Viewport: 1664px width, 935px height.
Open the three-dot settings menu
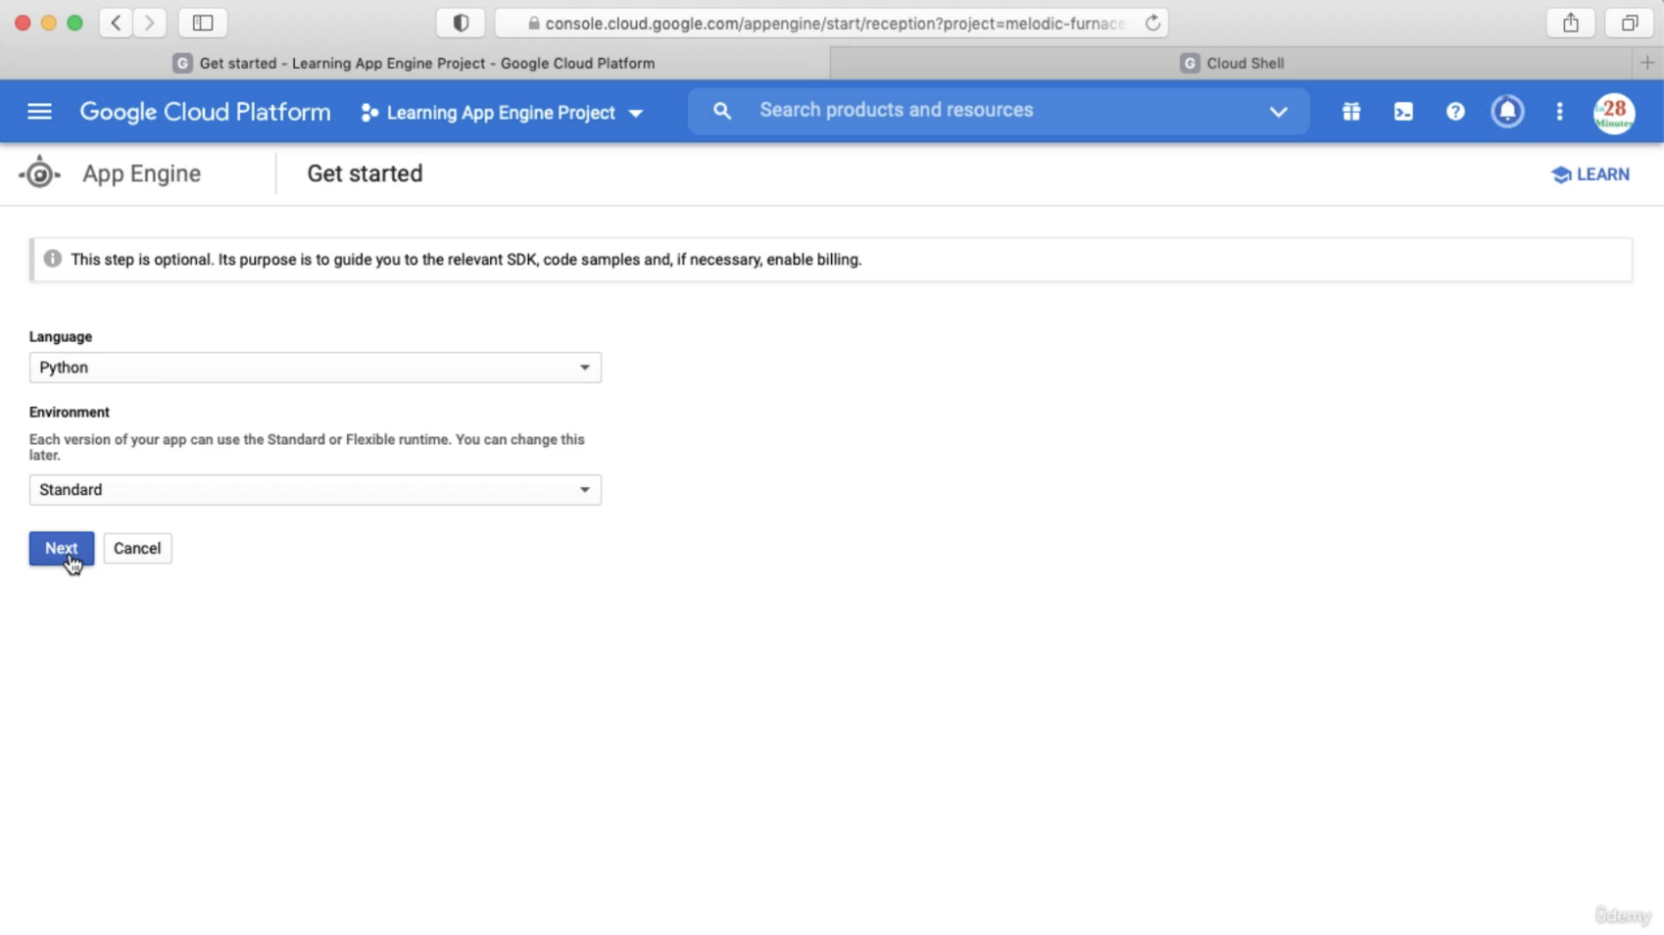coord(1559,112)
